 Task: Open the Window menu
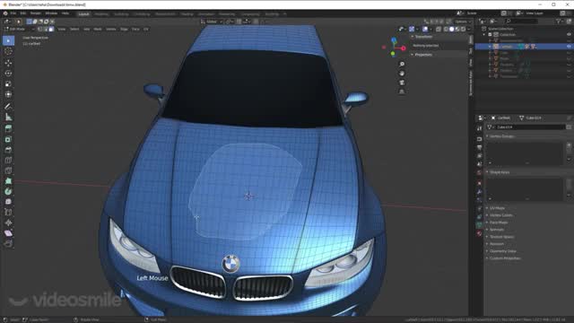click(51, 13)
